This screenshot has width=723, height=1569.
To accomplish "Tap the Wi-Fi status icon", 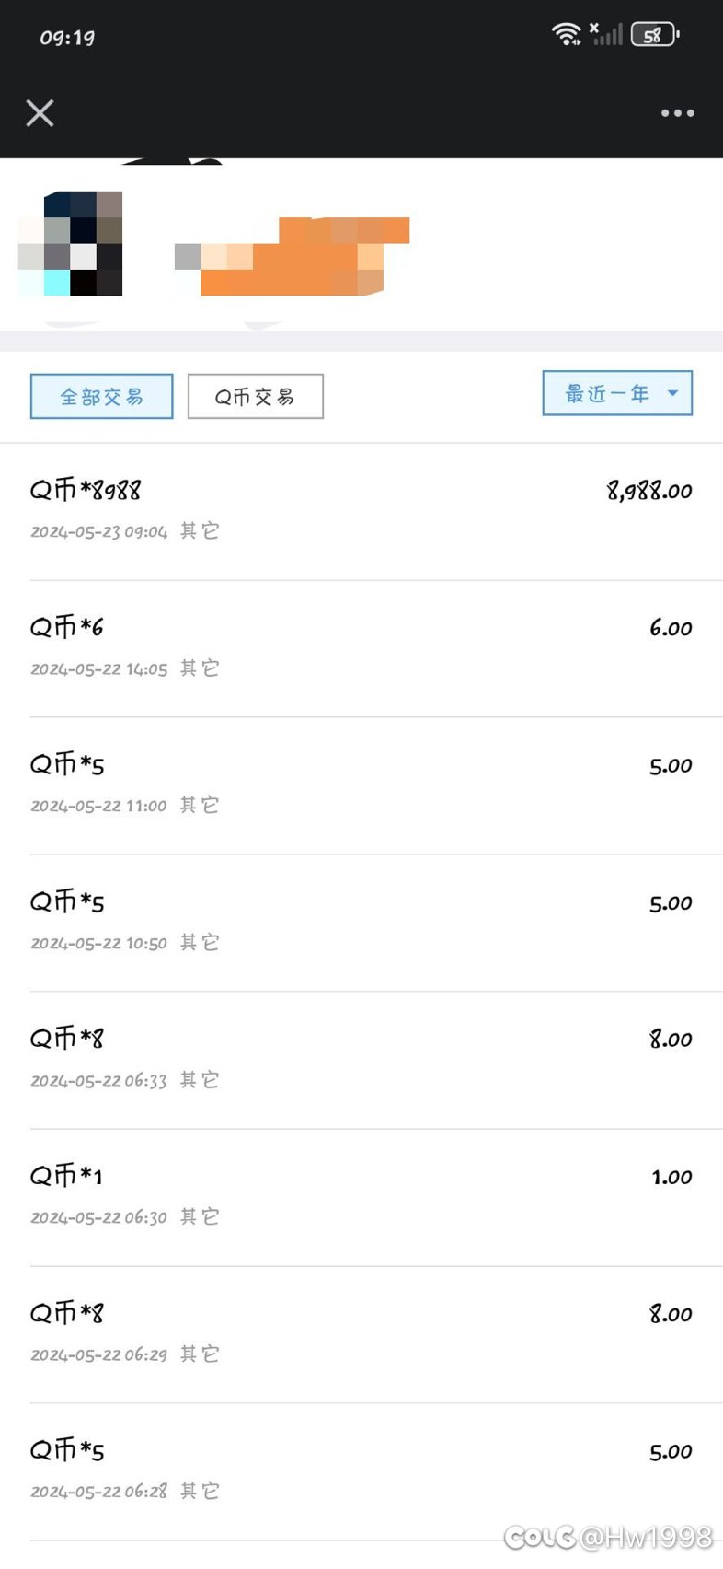I will tap(566, 34).
